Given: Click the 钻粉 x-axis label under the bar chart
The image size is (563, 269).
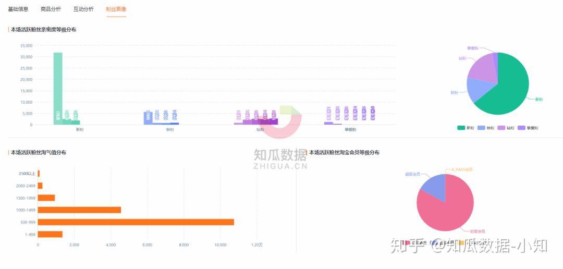Looking at the screenshot, I should point(260,130).
